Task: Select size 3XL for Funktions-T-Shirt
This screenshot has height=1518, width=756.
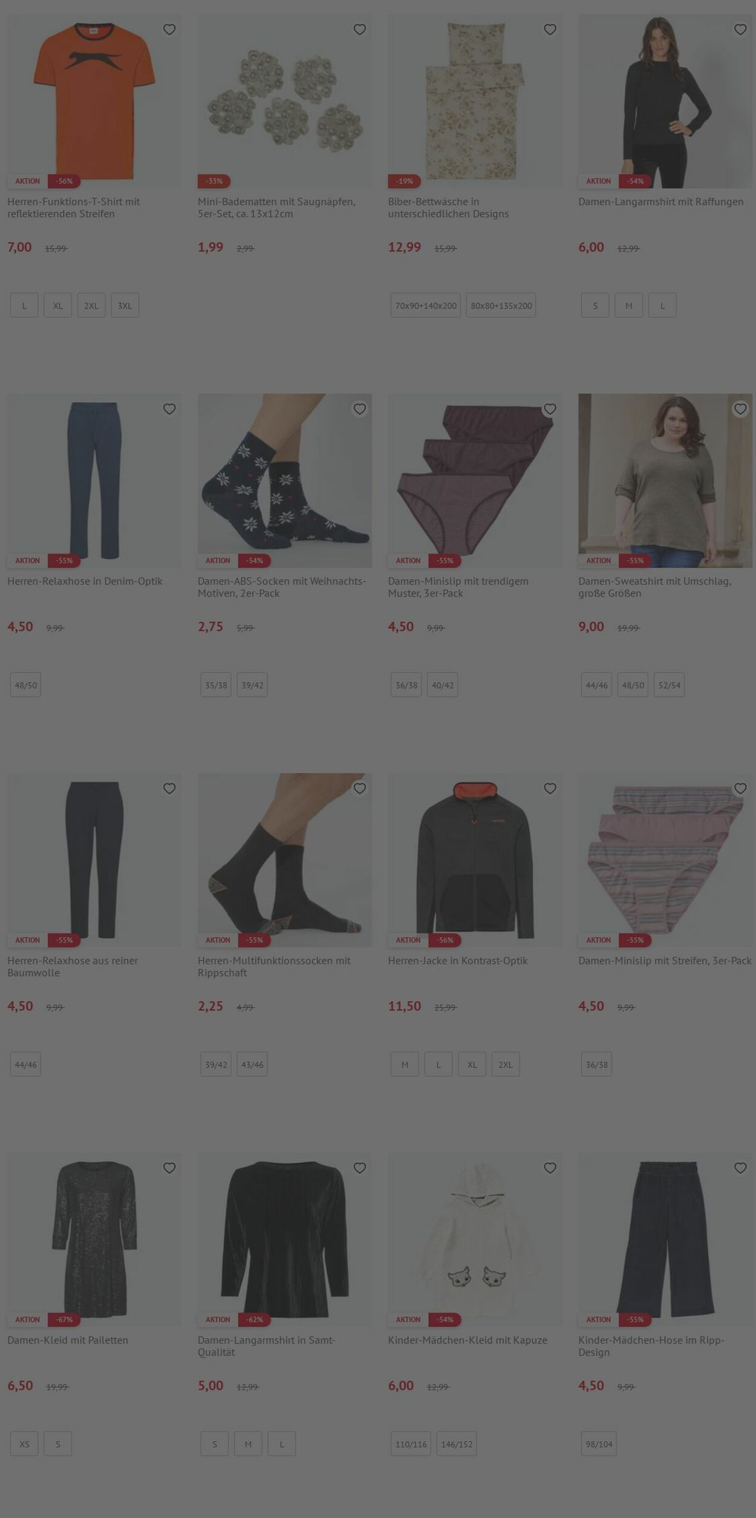Action: pyautogui.click(x=125, y=306)
